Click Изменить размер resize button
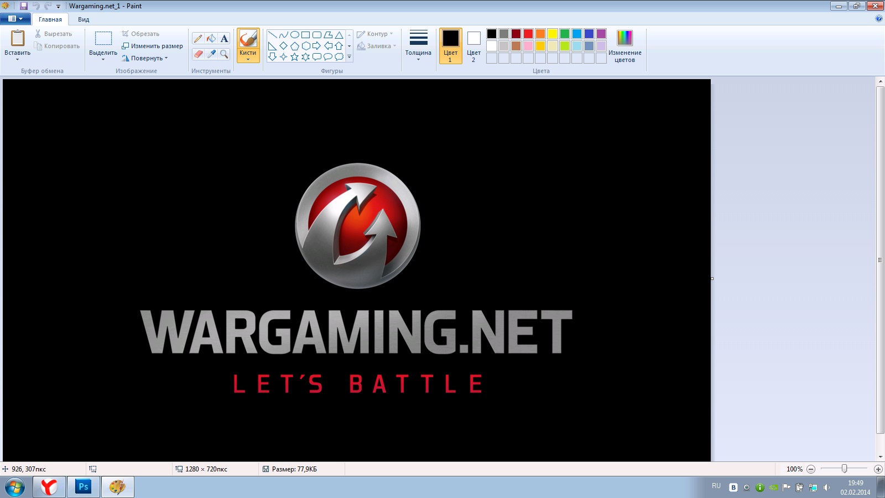Screen dimensions: 885x498 152,46
